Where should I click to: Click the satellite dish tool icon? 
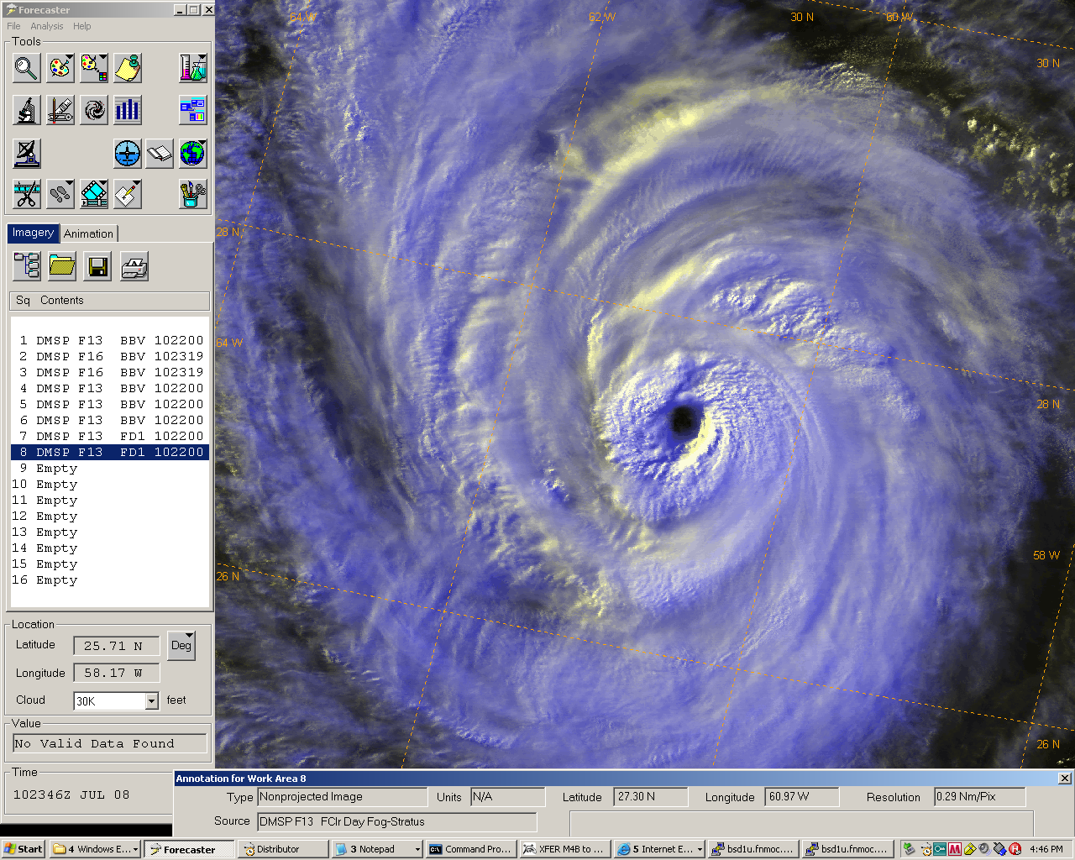tap(27, 154)
